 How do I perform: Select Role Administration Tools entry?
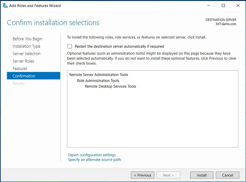click(x=98, y=81)
